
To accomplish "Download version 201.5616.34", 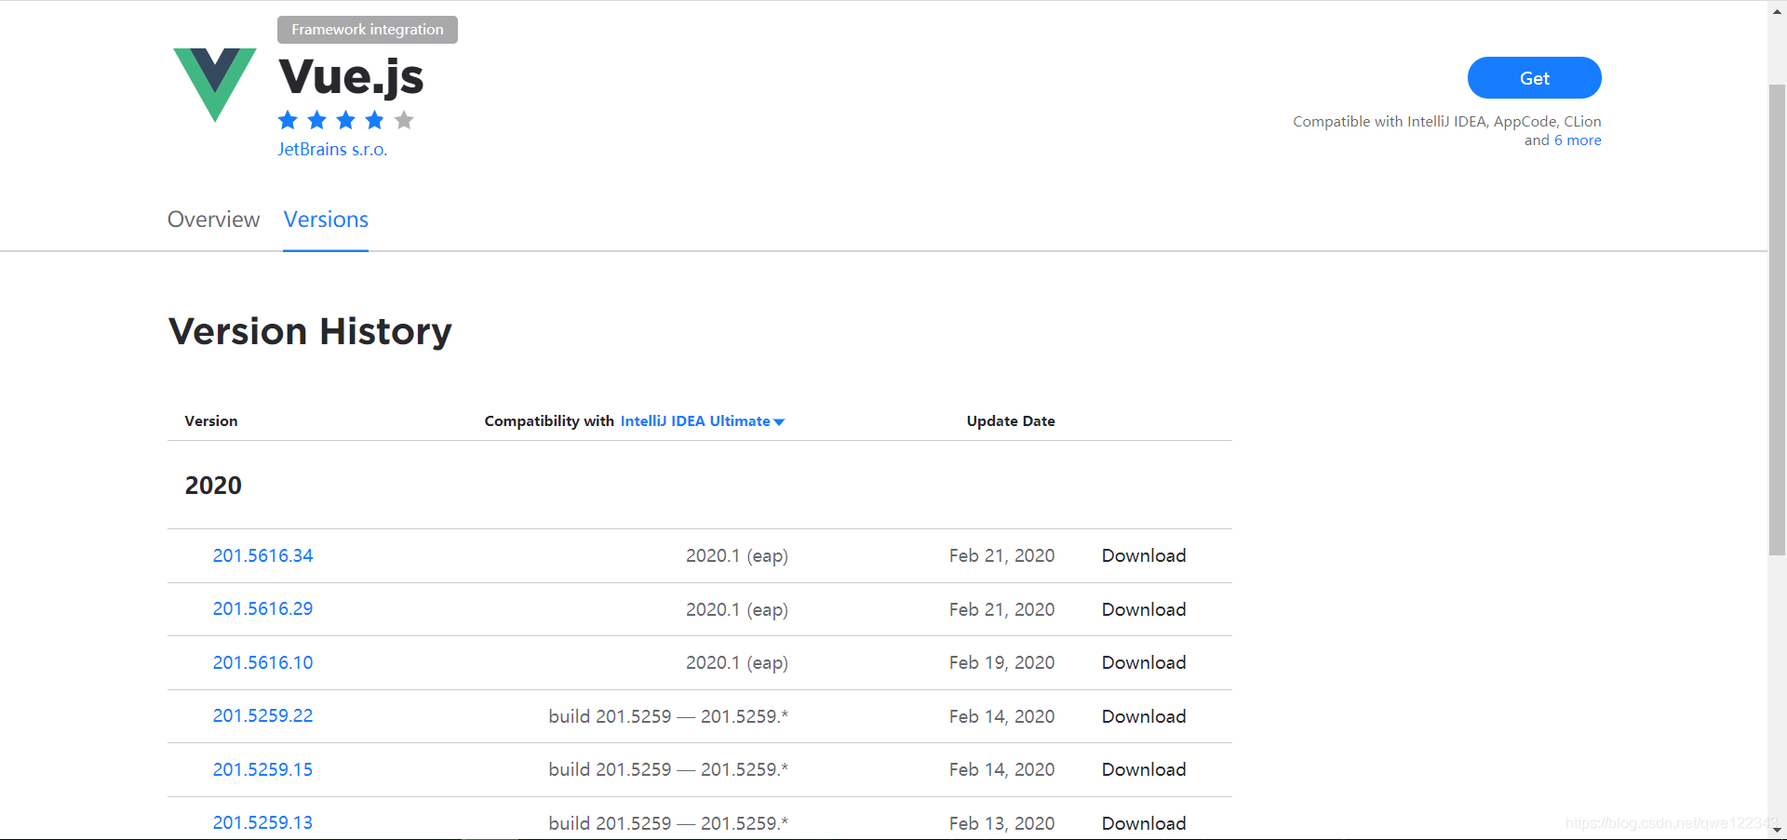I will (x=1144, y=555).
